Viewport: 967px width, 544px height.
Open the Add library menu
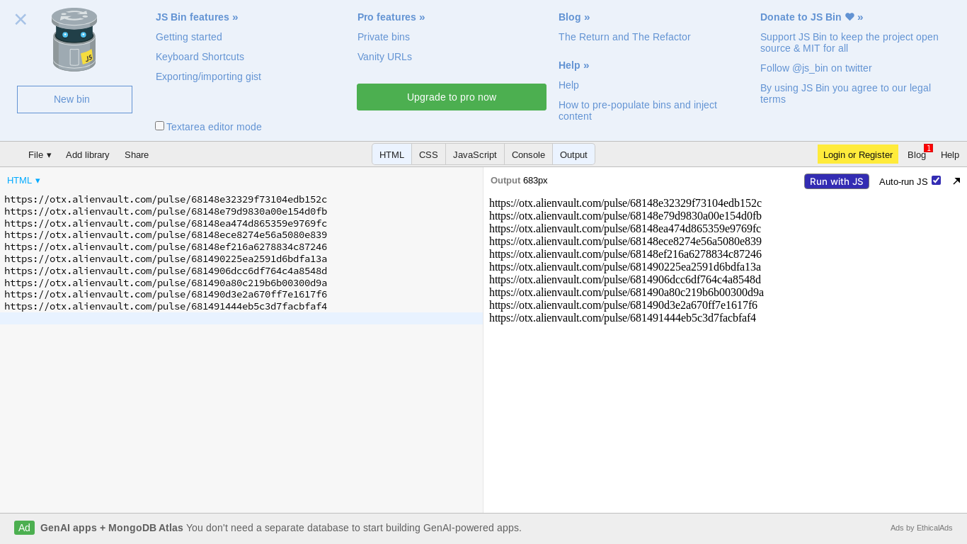pyautogui.click(x=88, y=154)
